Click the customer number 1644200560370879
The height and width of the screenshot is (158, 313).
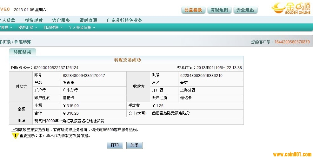292,42
